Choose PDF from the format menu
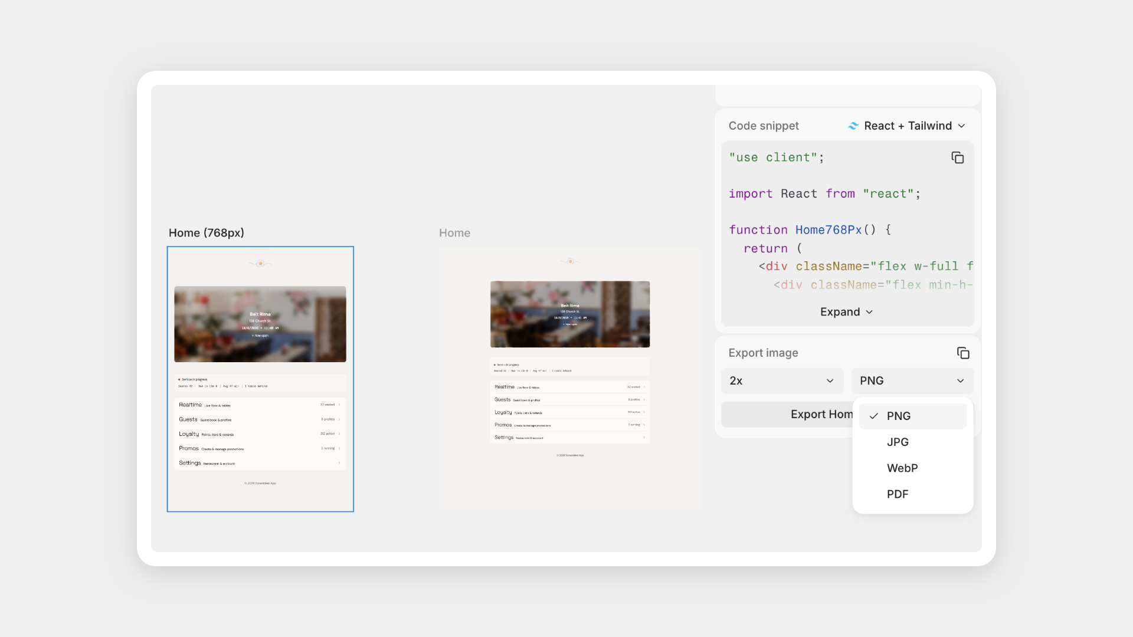This screenshot has width=1133, height=637. pyautogui.click(x=913, y=494)
